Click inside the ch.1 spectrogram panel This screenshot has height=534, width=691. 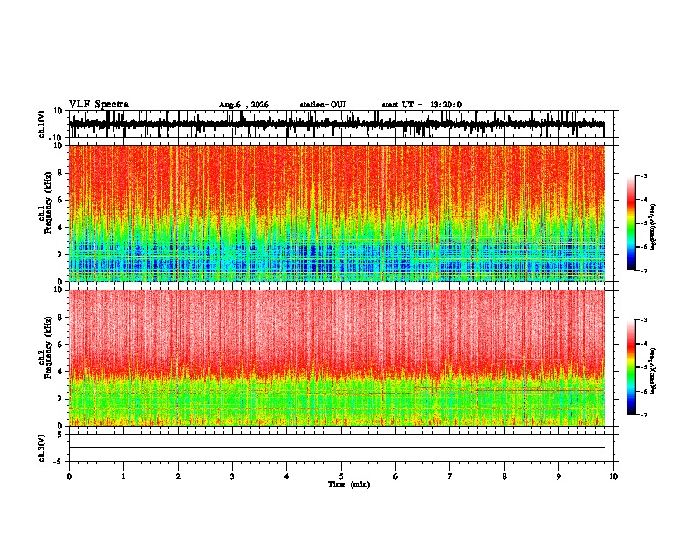point(337,213)
